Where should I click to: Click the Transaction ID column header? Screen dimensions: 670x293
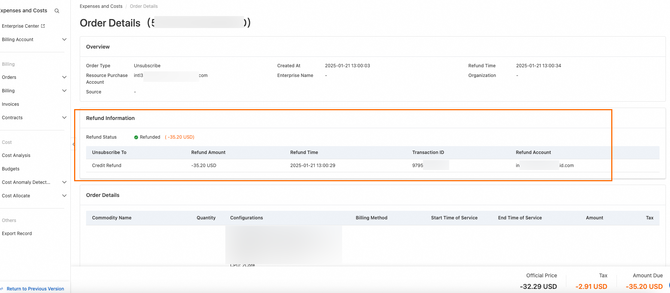(x=428, y=152)
